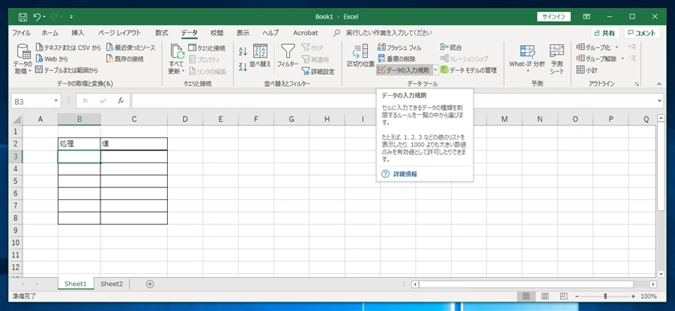Viewport: 675px width, 311px height.
Task: Toggle the フィルター funnel
Action: click(x=288, y=56)
